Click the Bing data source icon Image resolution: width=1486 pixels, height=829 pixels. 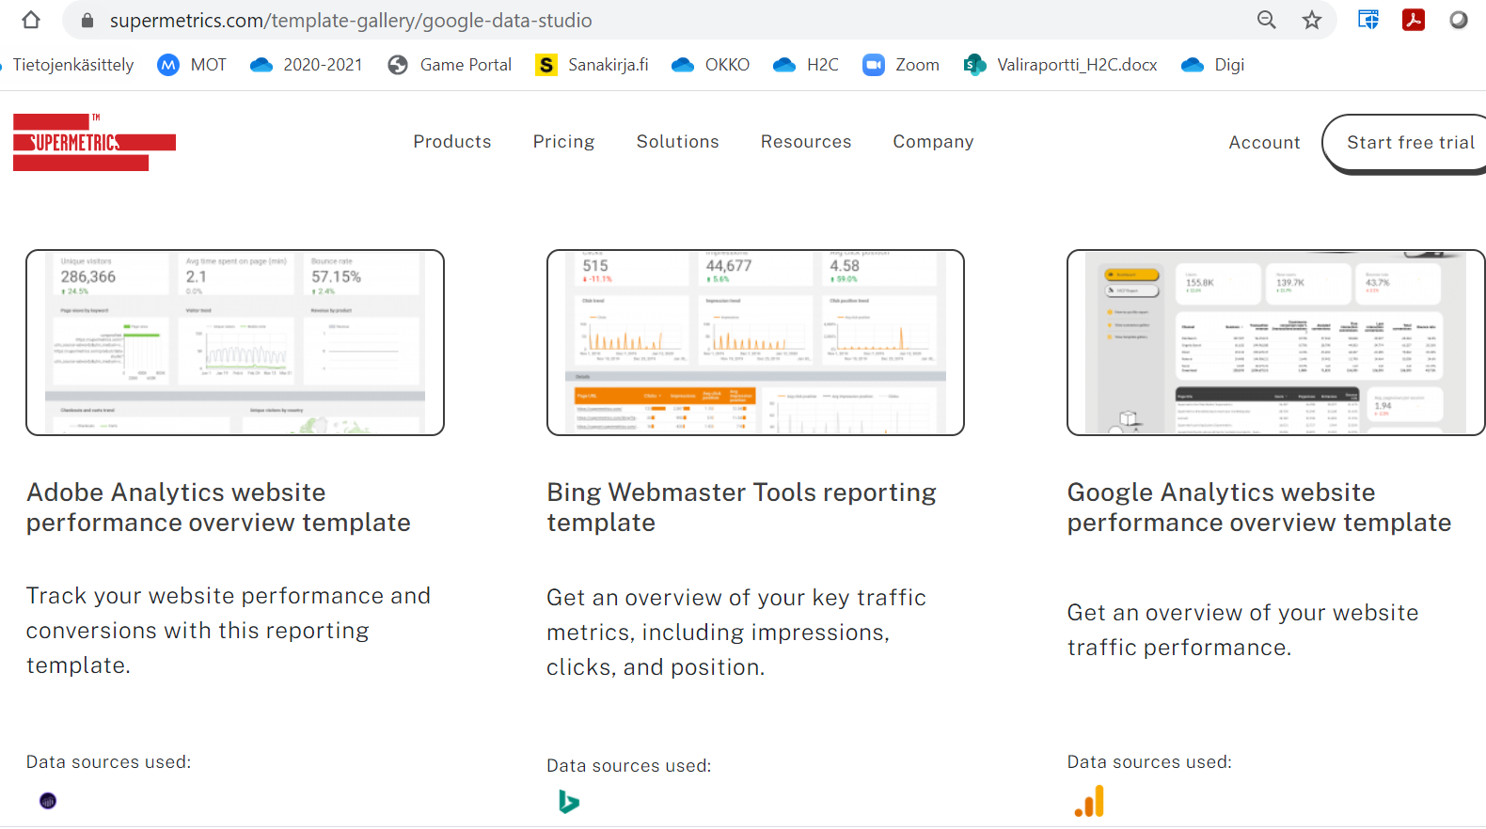568,802
